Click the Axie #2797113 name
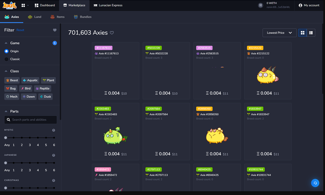Viewport: 325px width, 195px height. tap(159, 175)
